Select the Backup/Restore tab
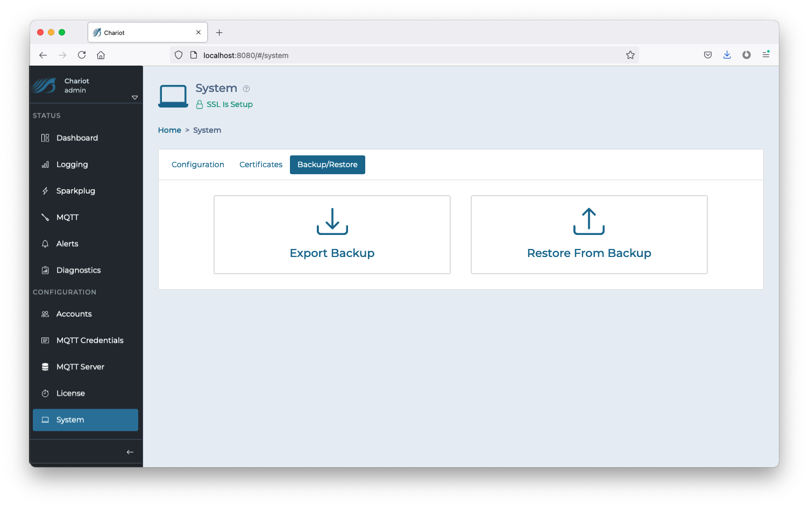 coord(328,165)
